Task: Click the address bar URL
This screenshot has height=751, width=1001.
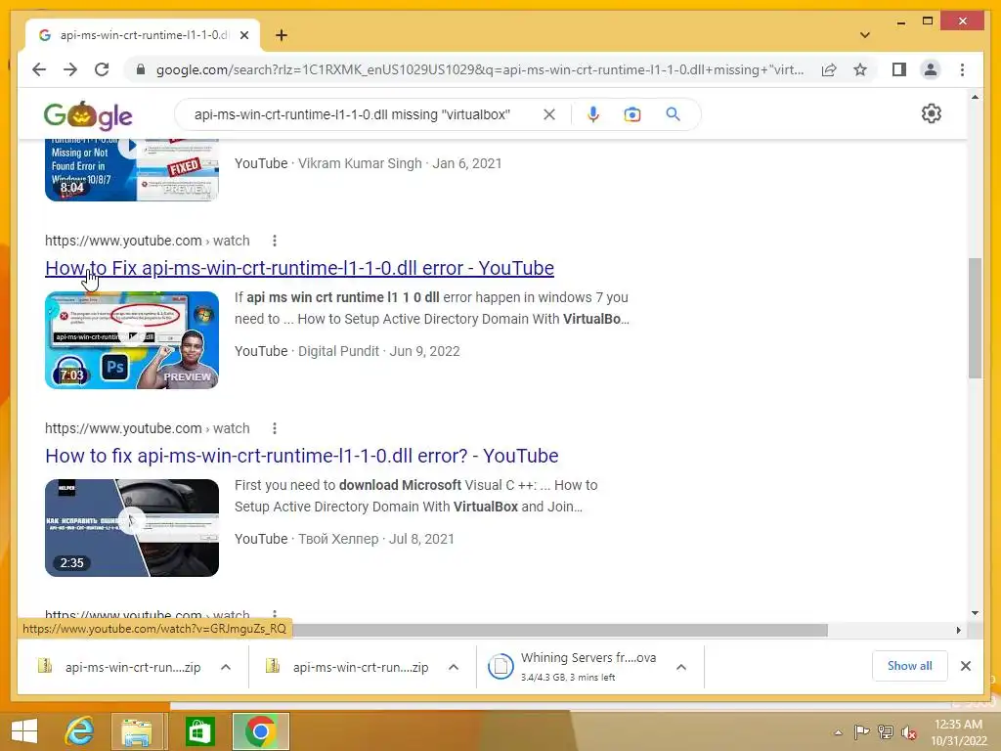Action: (x=479, y=69)
